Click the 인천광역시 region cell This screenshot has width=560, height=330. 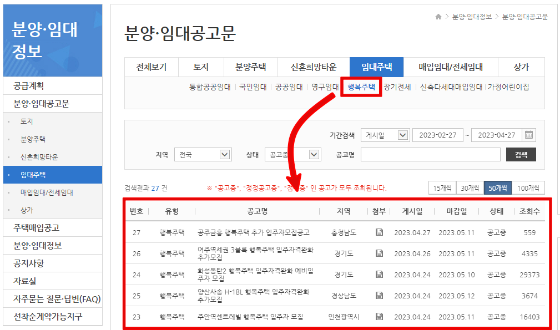(344, 317)
